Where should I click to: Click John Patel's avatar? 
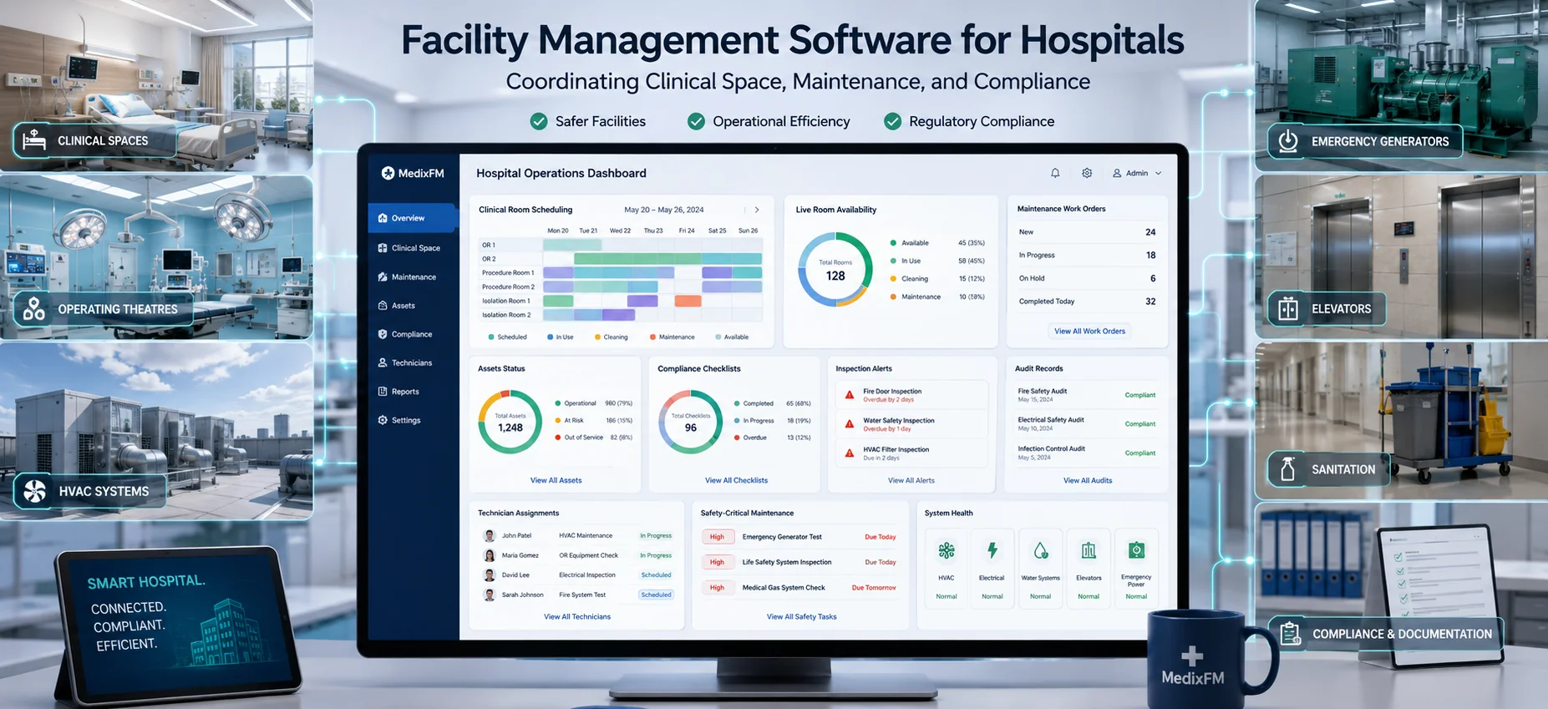point(490,535)
